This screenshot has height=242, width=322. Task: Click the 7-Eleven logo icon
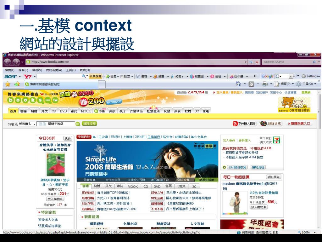click(x=277, y=140)
